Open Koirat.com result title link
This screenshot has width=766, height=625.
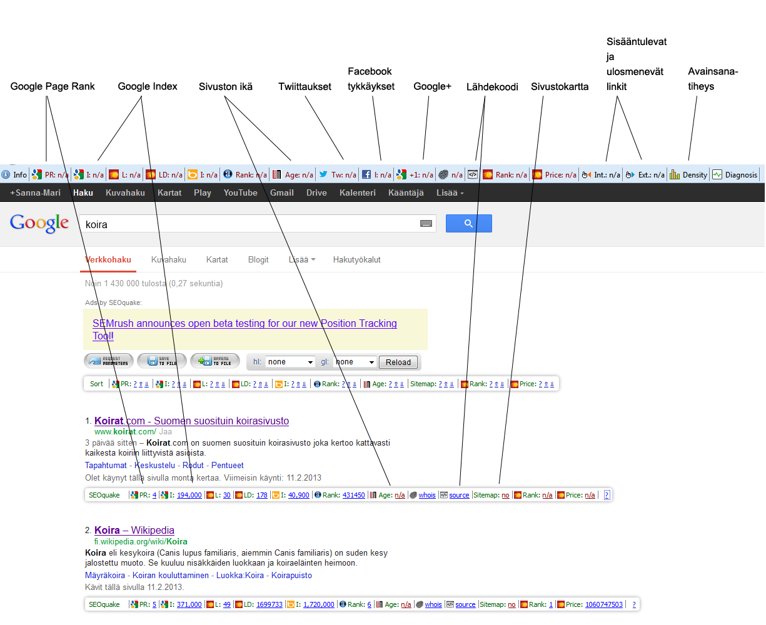click(x=191, y=421)
